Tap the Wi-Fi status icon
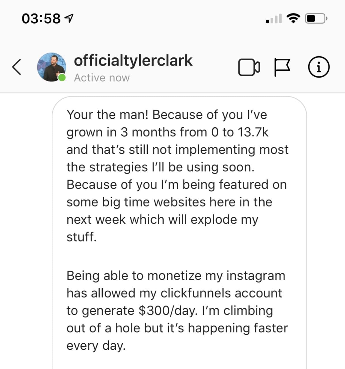This screenshot has width=345, height=369. 293,18
